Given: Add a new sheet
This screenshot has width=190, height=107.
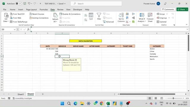Looking at the screenshot, I should tap(43, 94).
